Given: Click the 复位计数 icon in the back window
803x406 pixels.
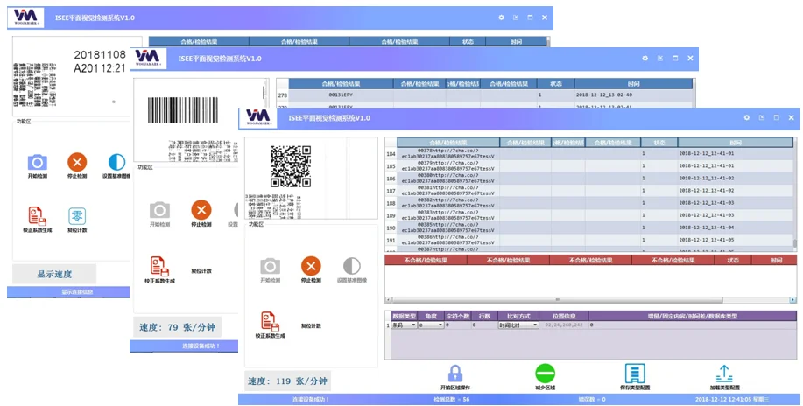Looking at the screenshot, I should click(x=77, y=216).
